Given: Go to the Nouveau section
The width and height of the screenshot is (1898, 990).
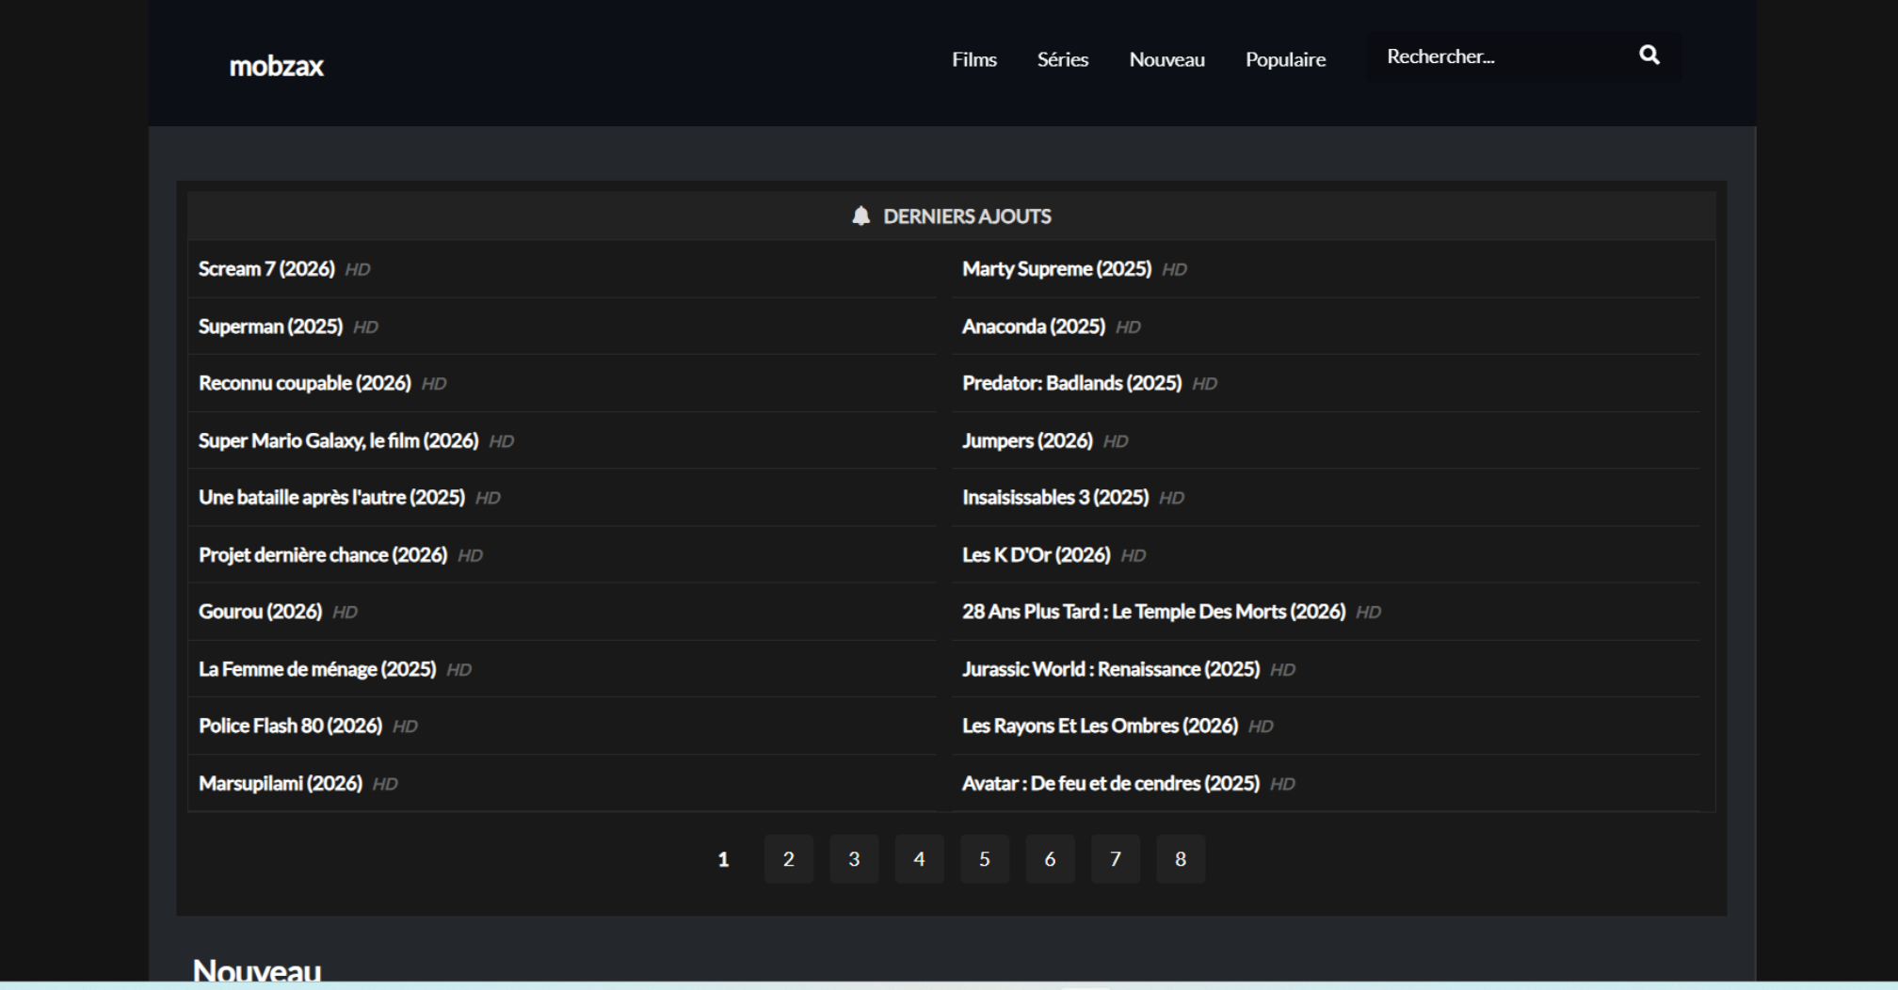Looking at the screenshot, I should coord(1166,59).
